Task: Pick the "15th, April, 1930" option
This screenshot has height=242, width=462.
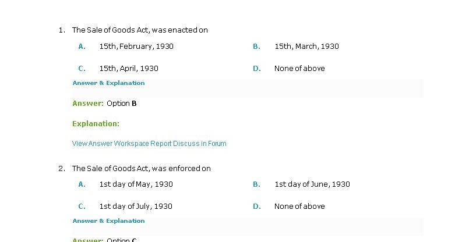Action: [x=128, y=69]
